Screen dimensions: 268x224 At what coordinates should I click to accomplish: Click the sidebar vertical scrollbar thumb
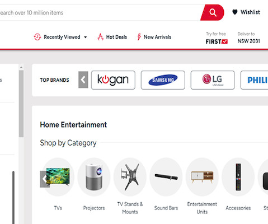point(21,104)
